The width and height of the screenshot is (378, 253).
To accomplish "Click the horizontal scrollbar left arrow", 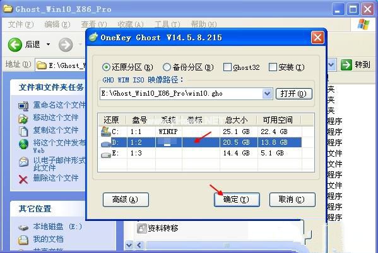I will click(139, 245).
